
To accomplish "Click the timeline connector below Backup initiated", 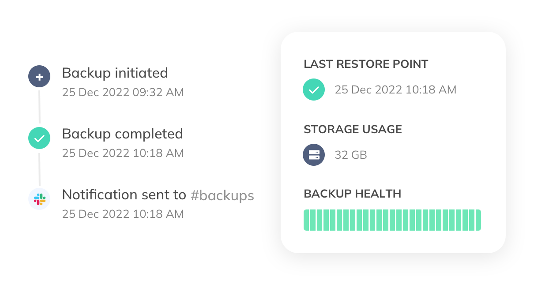I will [x=39, y=107].
